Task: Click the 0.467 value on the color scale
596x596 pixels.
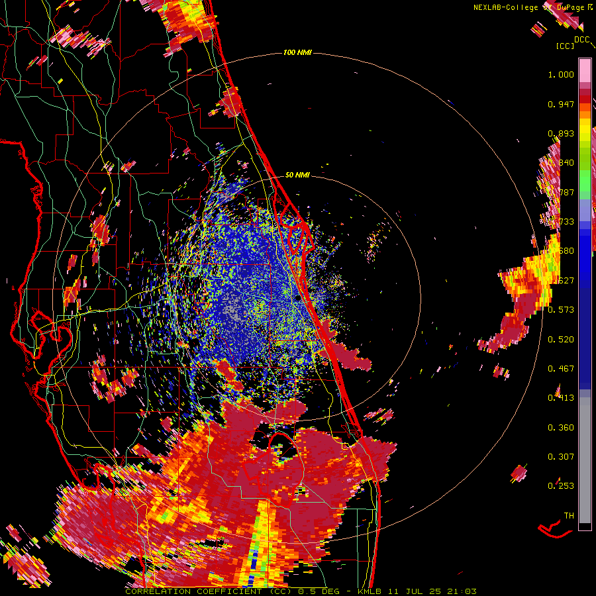Action: tap(561, 368)
